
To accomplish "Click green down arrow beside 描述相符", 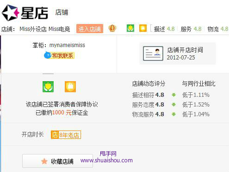I will click(173, 95).
